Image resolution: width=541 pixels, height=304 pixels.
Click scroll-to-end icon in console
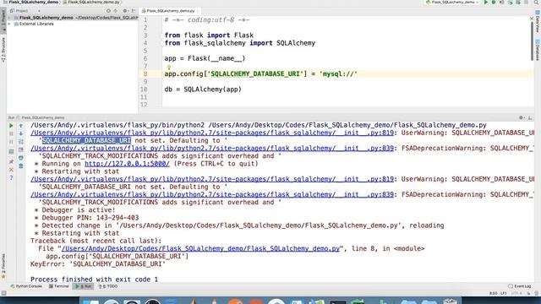pos(21,149)
